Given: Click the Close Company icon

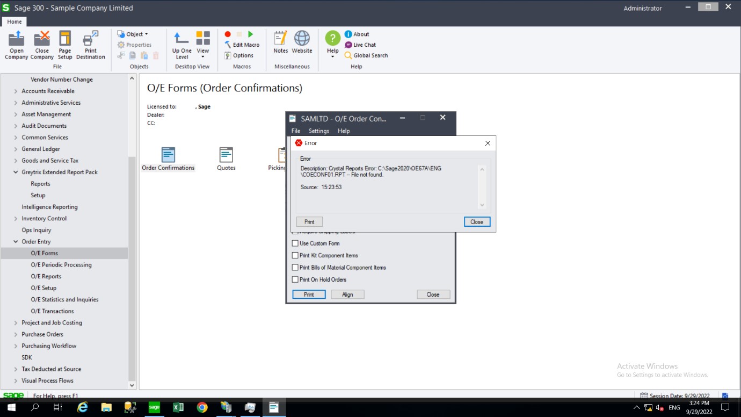Looking at the screenshot, I should (x=42, y=45).
